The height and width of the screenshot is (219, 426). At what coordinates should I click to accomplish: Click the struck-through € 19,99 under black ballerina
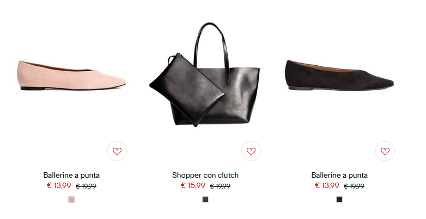click(x=354, y=186)
